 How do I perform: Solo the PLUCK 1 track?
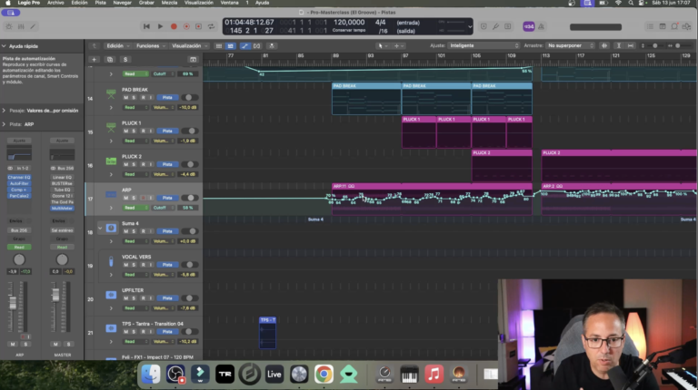(134, 131)
